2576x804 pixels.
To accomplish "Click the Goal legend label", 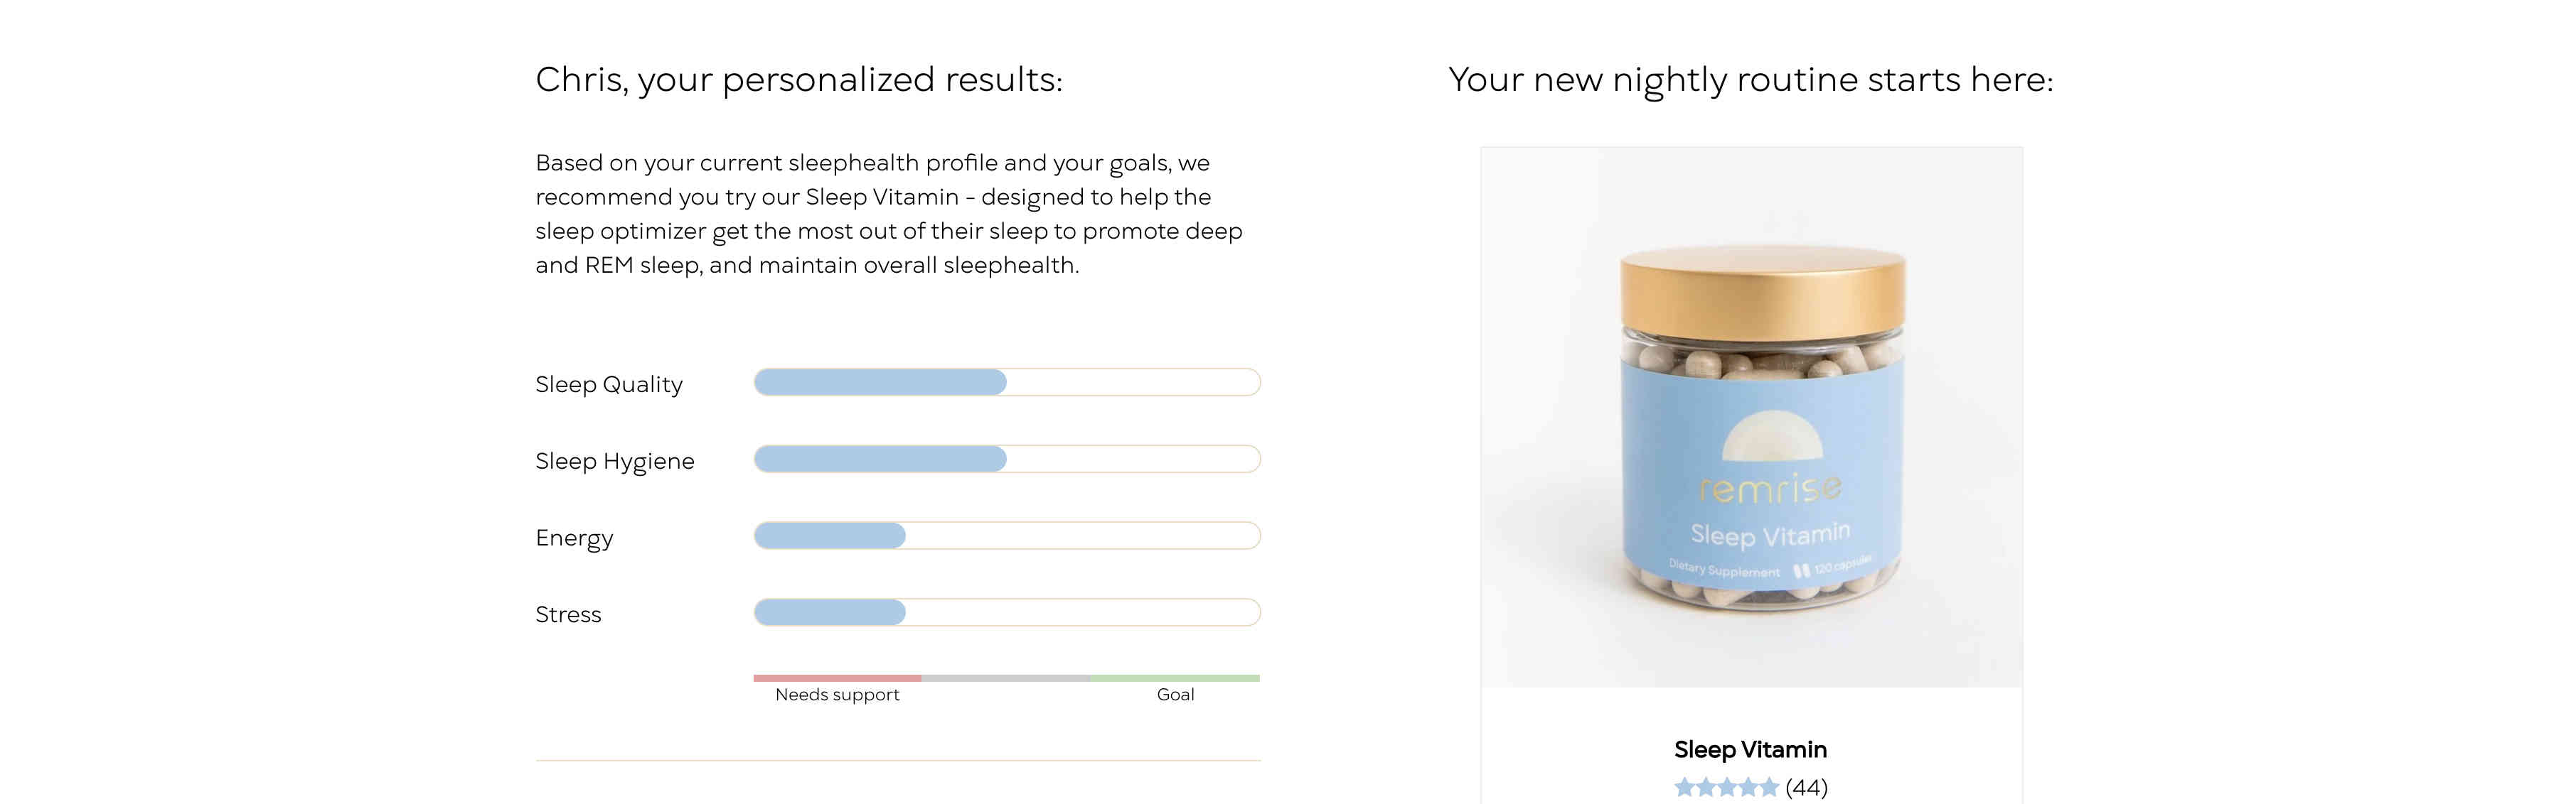I will point(1175,695).
